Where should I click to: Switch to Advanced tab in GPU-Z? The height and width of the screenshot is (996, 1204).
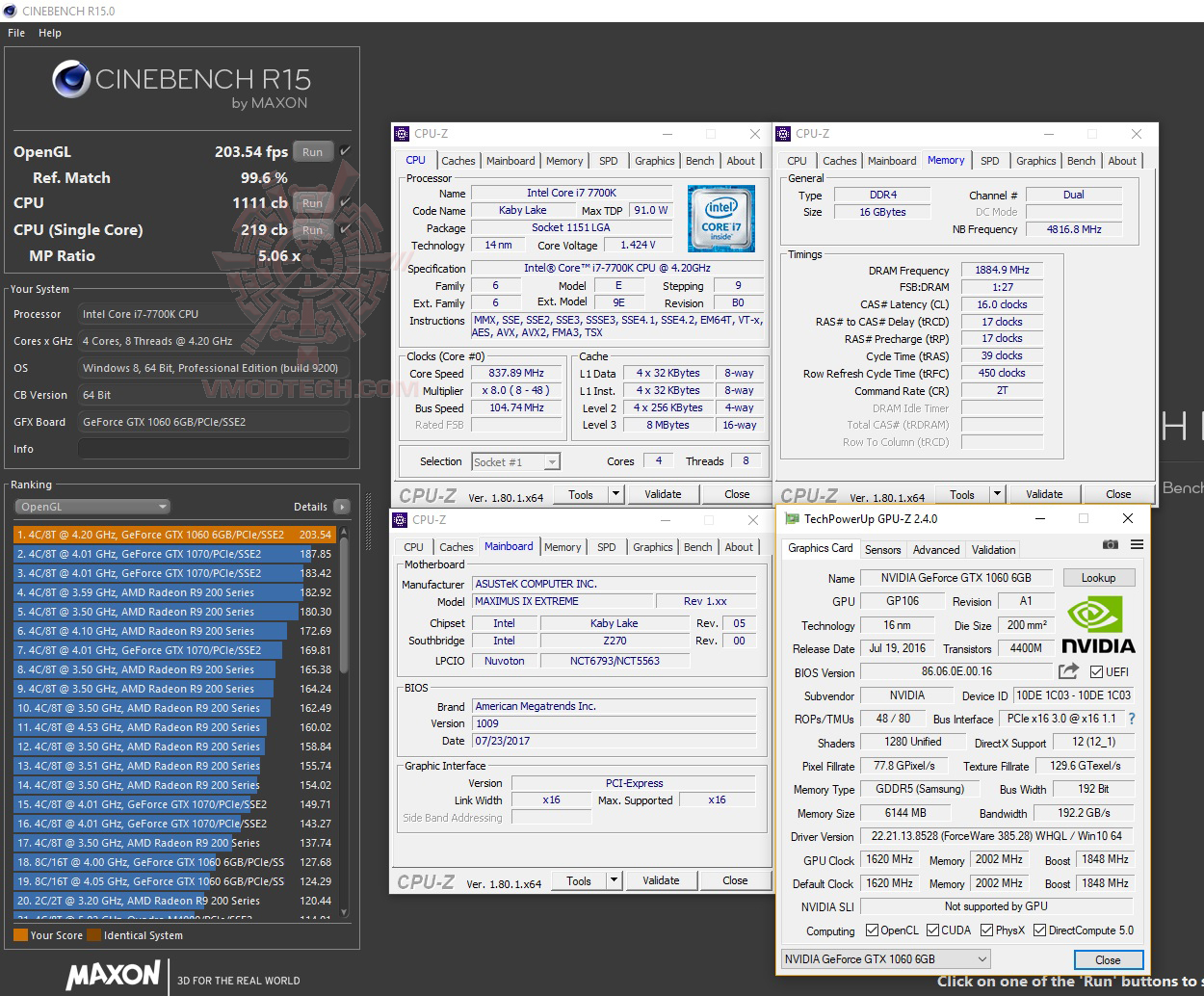point(936,550)
